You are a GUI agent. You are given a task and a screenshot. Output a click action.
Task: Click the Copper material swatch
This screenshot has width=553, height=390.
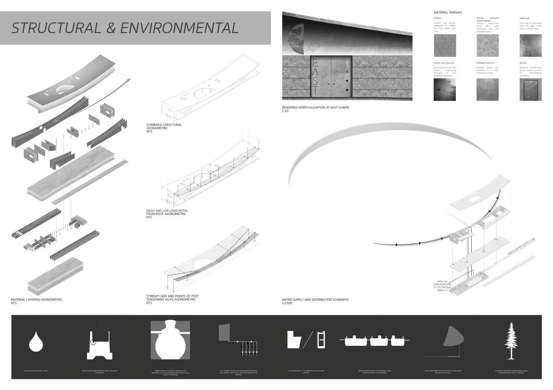click(x=445, y=45)
